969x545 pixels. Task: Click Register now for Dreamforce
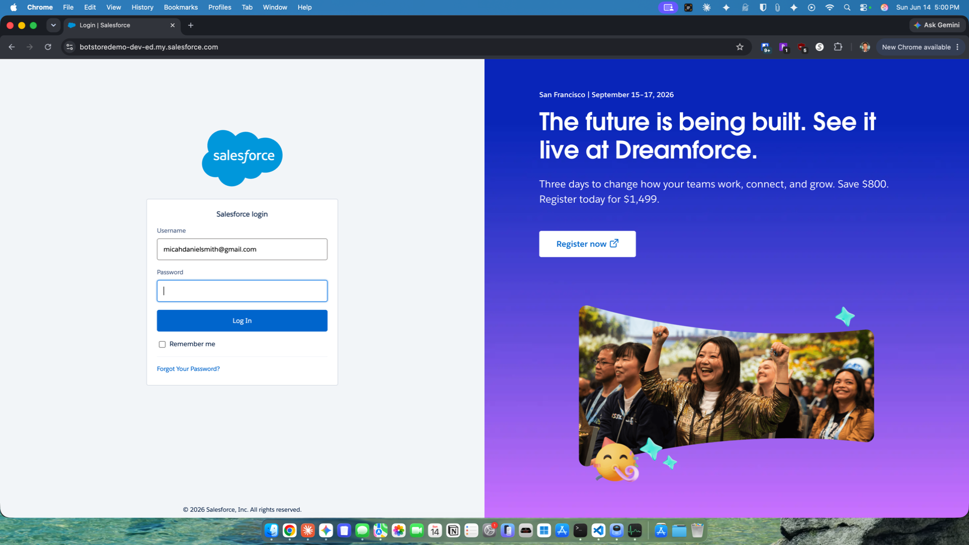tap(587, 244)
